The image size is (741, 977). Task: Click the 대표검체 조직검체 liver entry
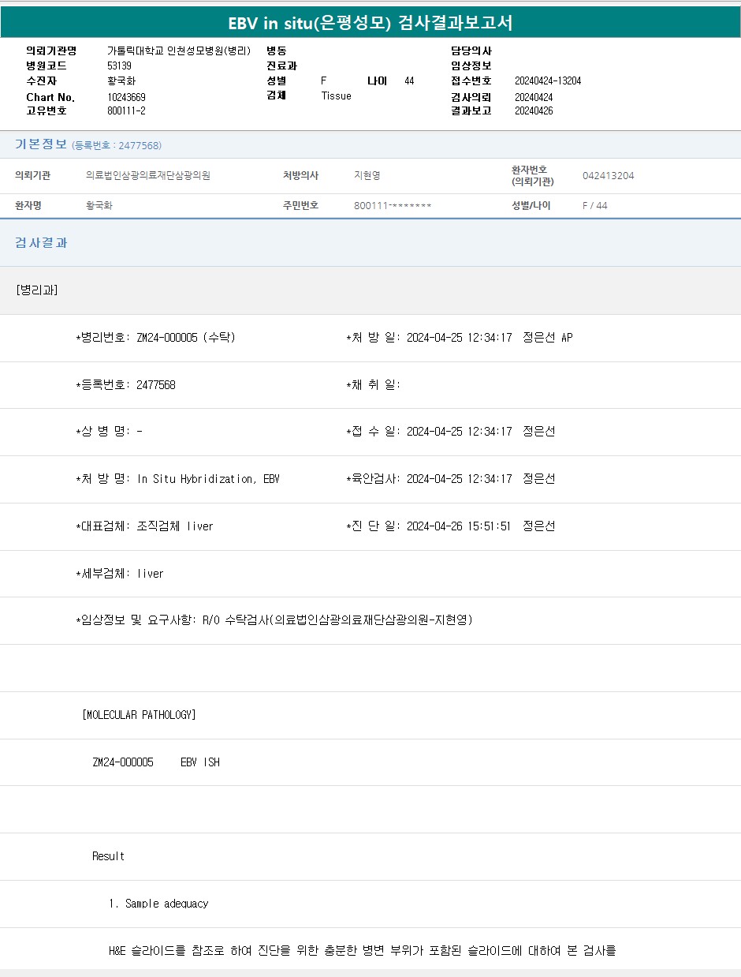point(144,526)
